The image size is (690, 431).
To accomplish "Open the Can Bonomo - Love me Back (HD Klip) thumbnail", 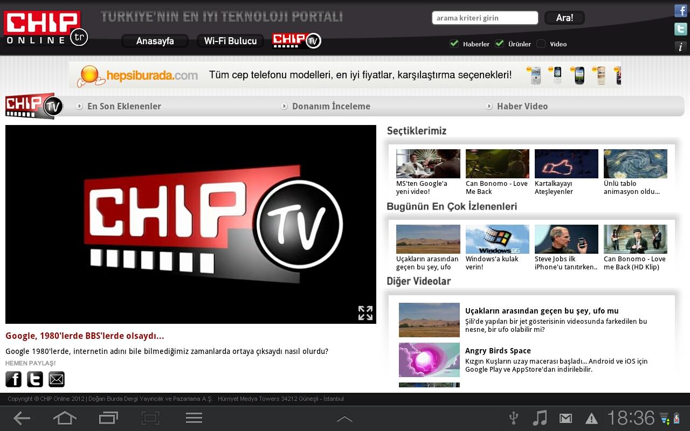I will point(636,239).
